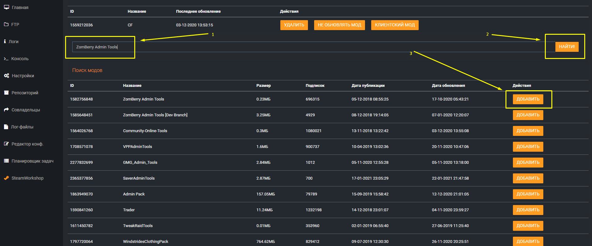592x246 pixels.
Task: Go to Планировщик задач in sidebar
Action: (x=32, y=161)
